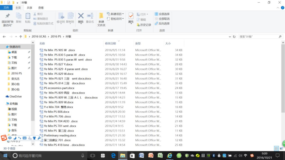
Task: Open the View (查看) ribbon tab
Action: (x=41, y=8)
